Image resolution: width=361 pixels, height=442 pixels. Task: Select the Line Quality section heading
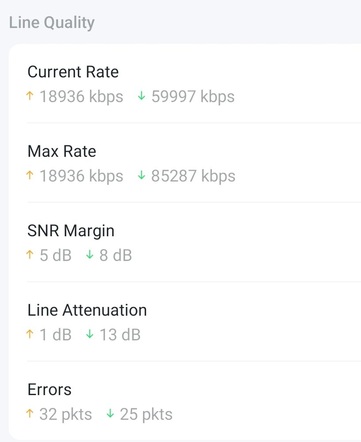pos(52,23)
